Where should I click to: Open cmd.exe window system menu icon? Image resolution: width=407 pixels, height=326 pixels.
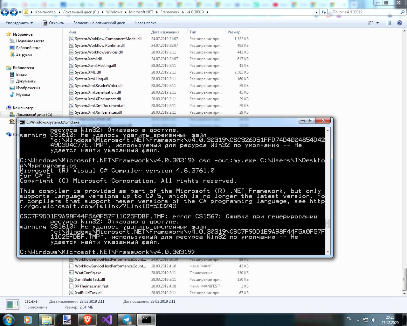click(22, 122)
